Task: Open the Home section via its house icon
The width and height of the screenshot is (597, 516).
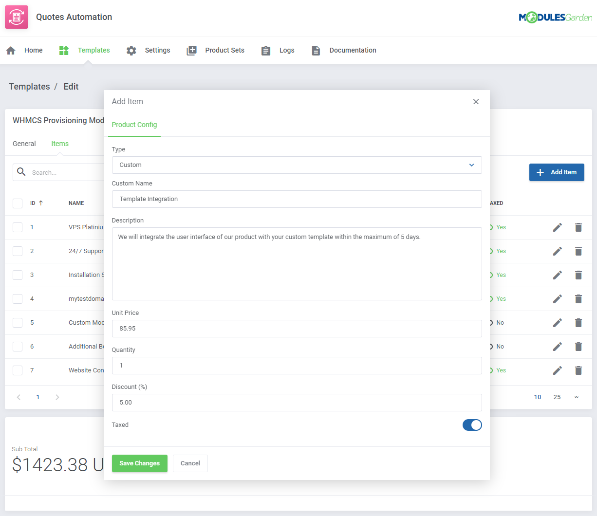Action: pos(11,50)
